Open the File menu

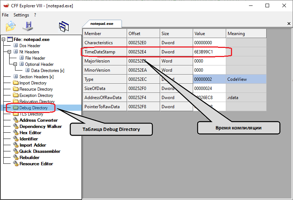[x=5, y=15]
